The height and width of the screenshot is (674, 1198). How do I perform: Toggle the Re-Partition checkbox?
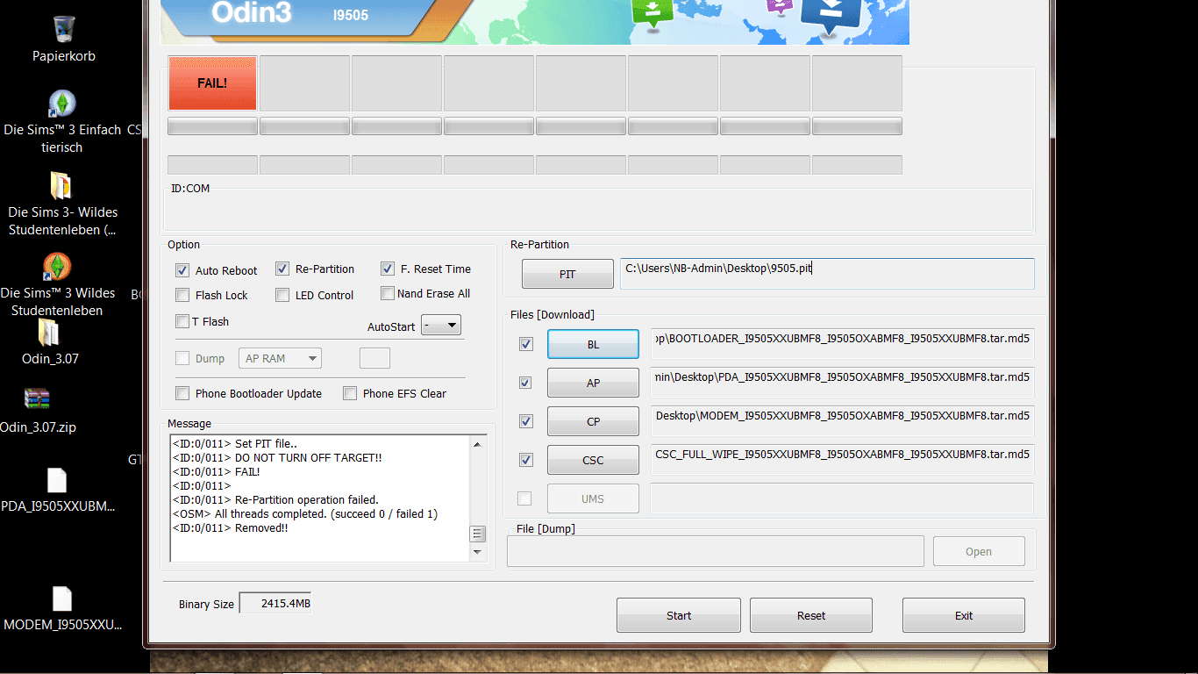tap(282, 269)
